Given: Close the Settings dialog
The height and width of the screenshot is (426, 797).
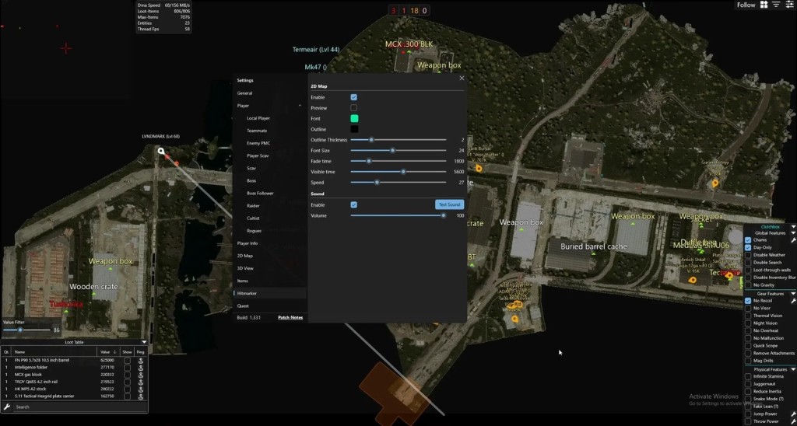Looking at the screenshot, I should [x=462, y=78].
